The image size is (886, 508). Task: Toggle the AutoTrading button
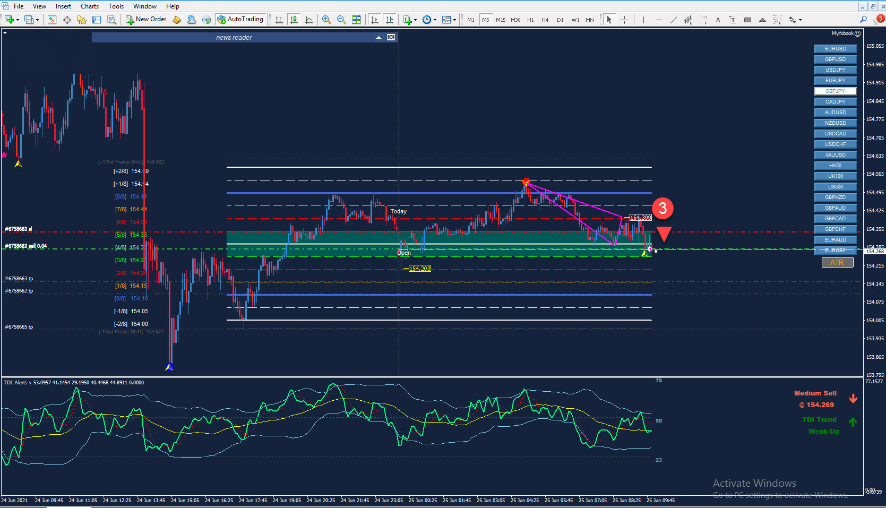[240, 20]
